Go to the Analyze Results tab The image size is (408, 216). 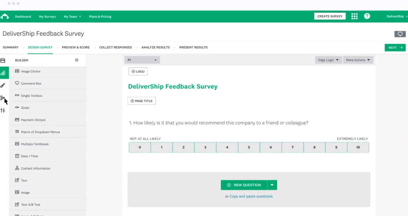point(155,48)
